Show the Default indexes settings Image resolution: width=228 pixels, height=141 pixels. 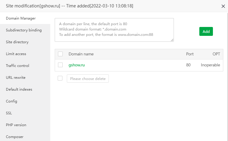tap(19, 89)
